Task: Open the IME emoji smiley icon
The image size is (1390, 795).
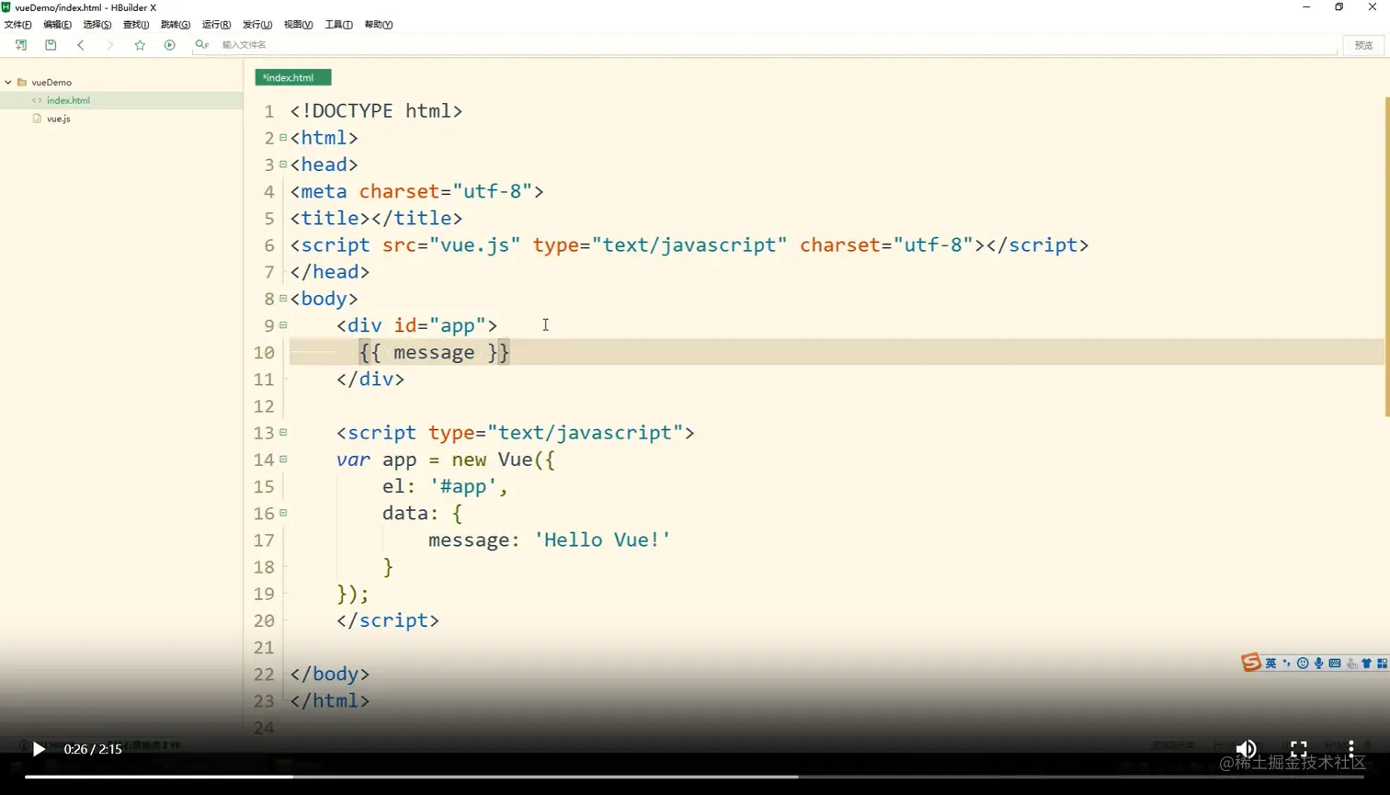Action: click(x=1303, y=664)
